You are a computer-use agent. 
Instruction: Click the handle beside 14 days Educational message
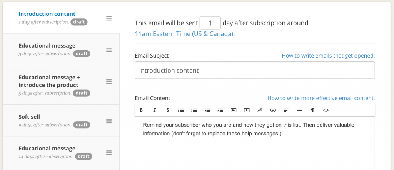tap(109, 153)
